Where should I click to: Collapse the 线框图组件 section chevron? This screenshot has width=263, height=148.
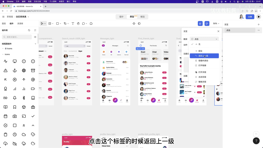(36, 44)
